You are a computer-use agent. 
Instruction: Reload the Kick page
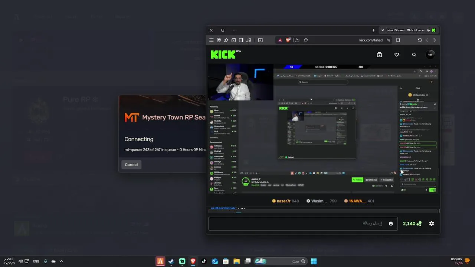[x=420, y=40]
